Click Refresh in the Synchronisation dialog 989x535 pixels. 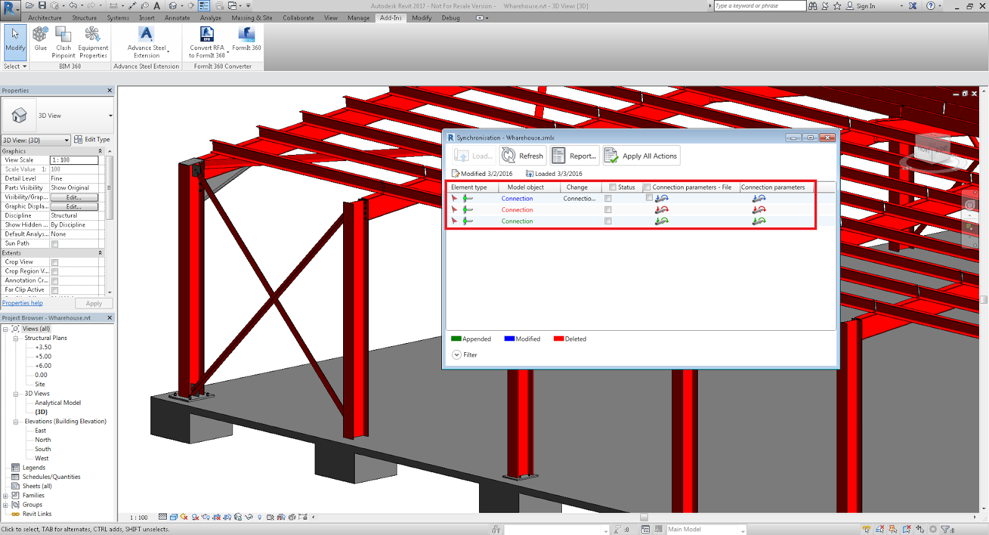coord(523,156)
